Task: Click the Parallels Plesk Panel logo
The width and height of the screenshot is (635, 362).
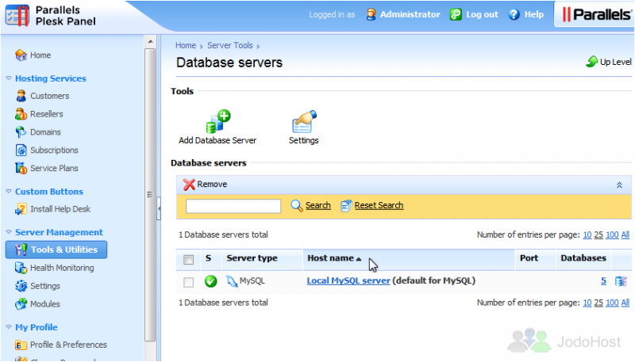Action: (51, 16)
